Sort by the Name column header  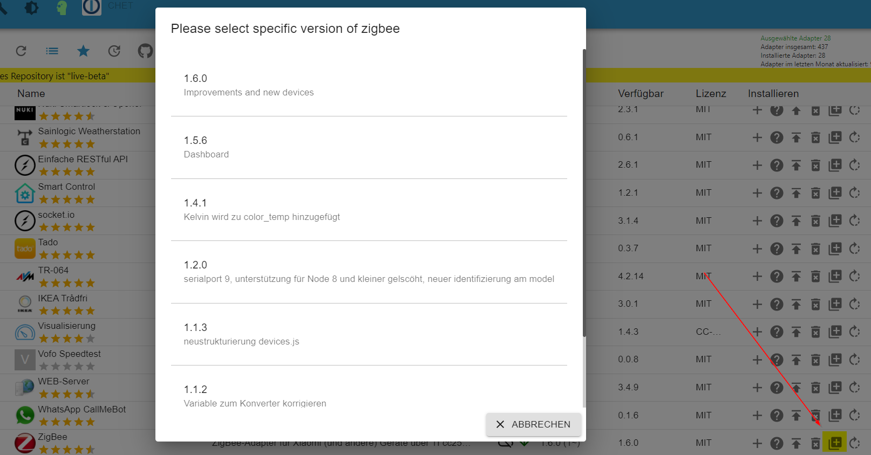(x=31, y=93)
